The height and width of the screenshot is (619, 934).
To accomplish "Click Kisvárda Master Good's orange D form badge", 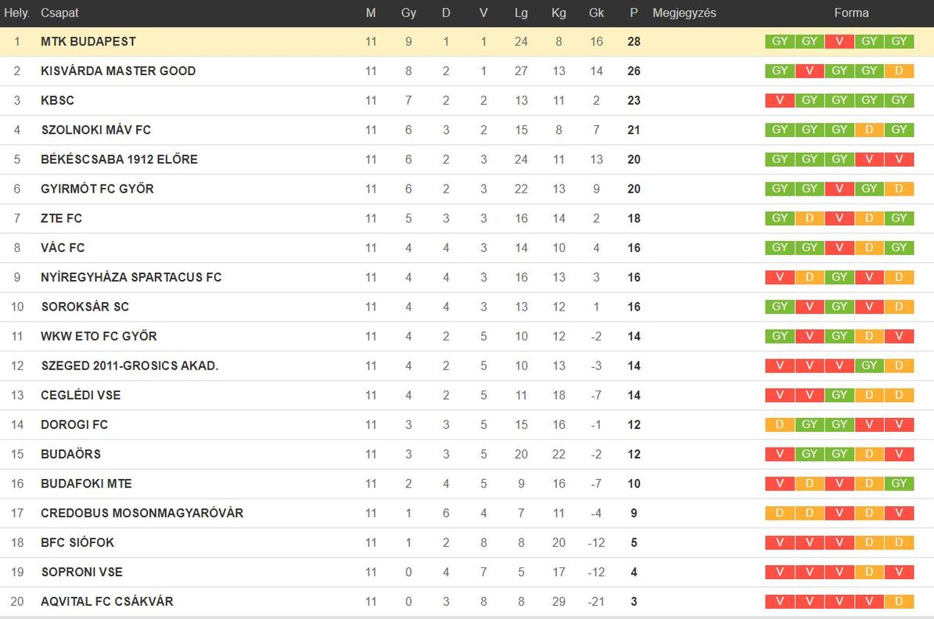I will click(x=899, y=71).
